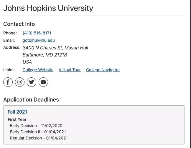Open the YouTube channel icon
The image size is (191, 148).
(43, 82)
